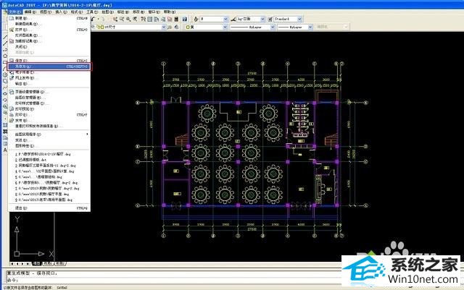Open the DesignCenter icon

[x=150, y=19]
